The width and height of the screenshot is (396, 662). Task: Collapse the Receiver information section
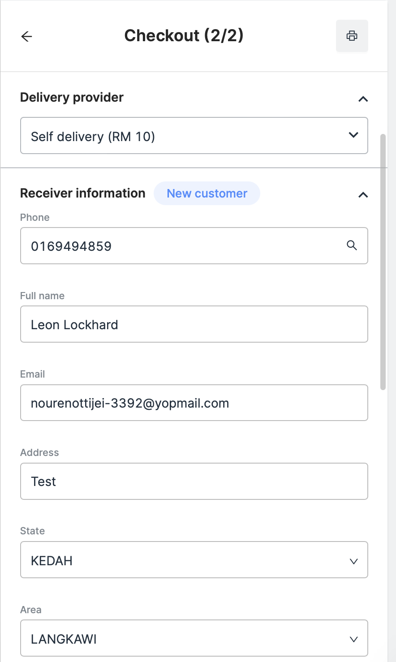click(363, 194)
